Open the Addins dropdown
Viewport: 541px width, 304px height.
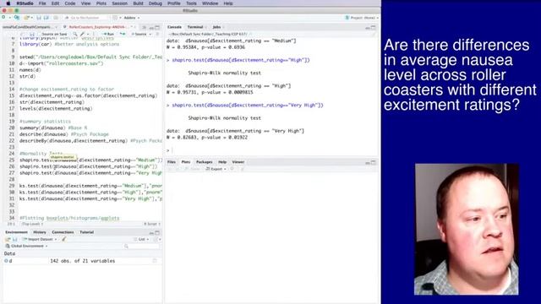(x=132, y=18)
